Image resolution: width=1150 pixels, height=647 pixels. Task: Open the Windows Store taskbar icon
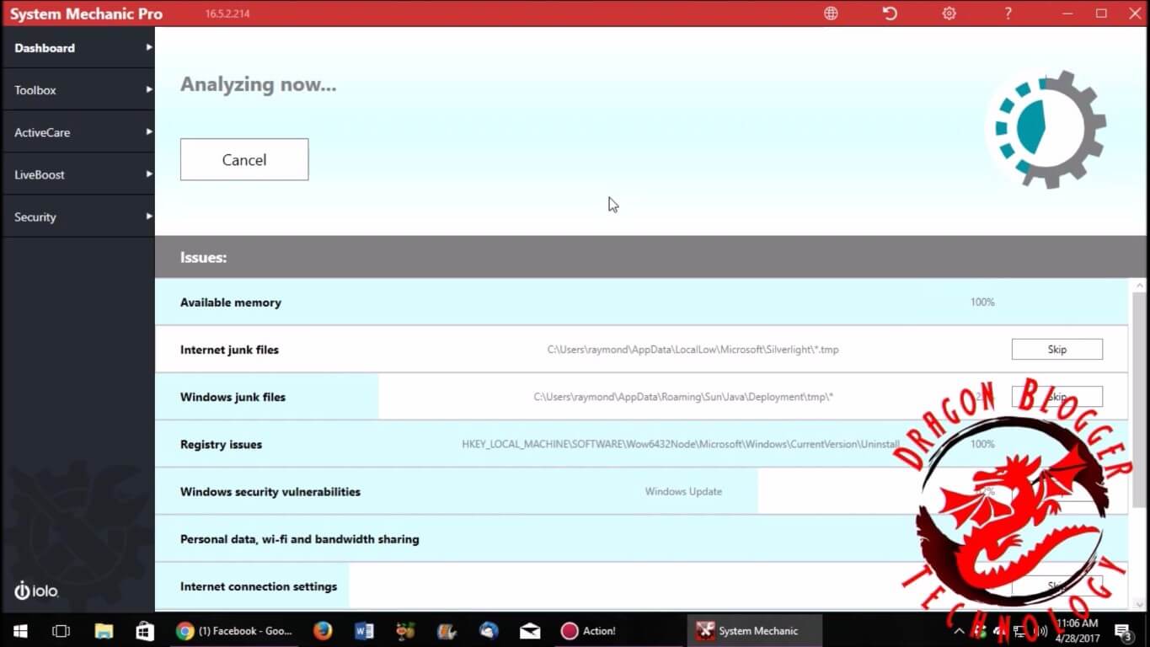[x=145, y=630]
